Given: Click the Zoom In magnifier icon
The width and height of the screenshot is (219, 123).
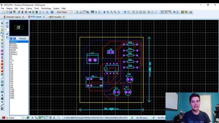Looking at the screenshot, I should coord(108,12).
